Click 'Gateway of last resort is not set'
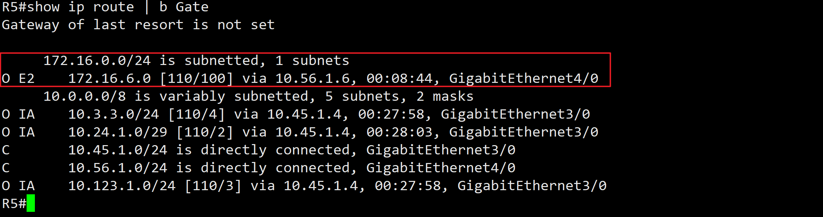This screenshot has height=217, width=823. click(138, 25)
